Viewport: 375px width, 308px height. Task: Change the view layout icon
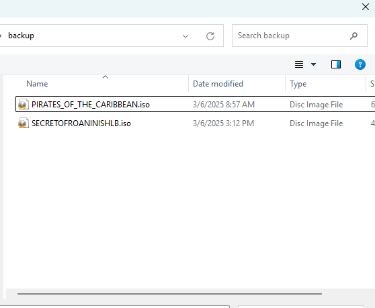[299, 64]
